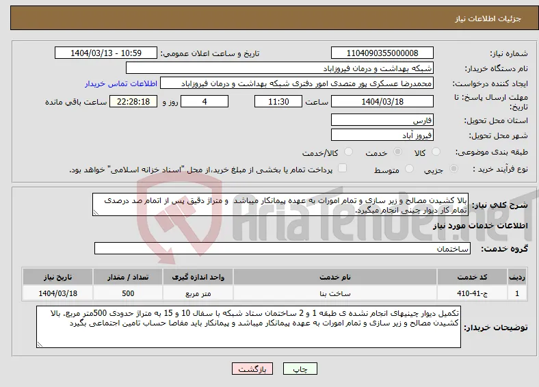Click the ساعت باقی مانده label

tap(76, 102)
